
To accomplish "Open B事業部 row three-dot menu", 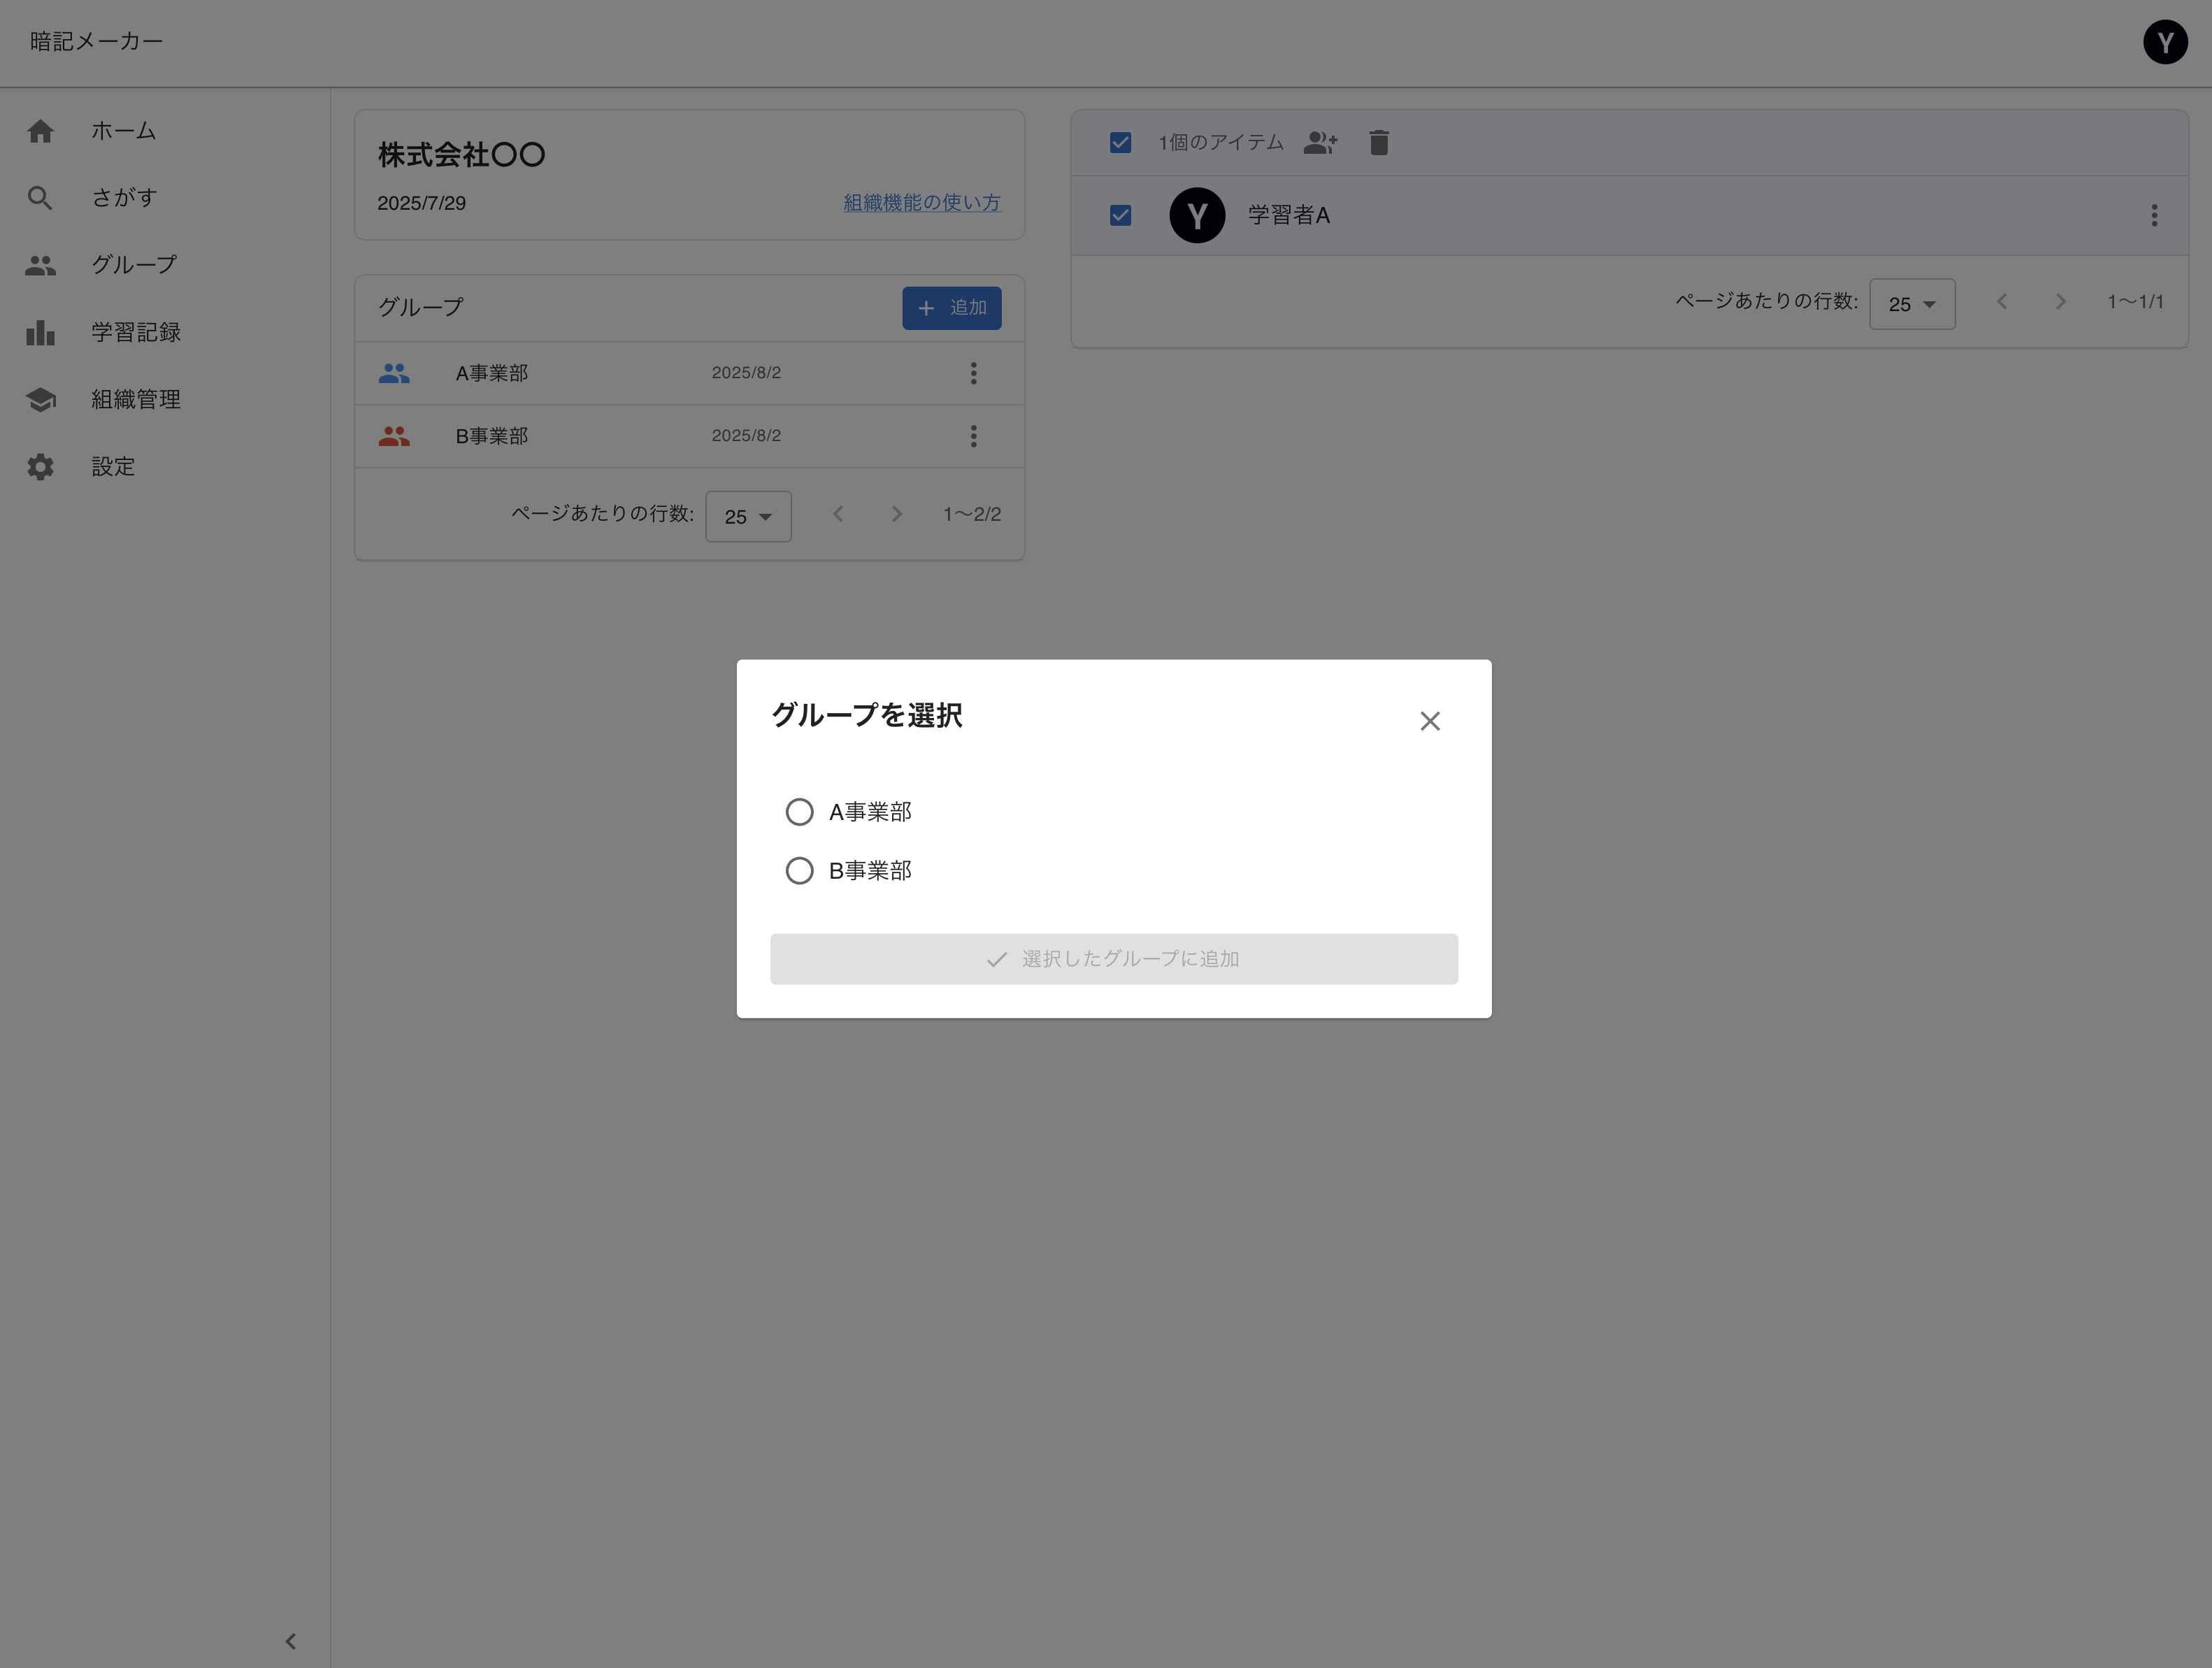I will coord(973,436).
